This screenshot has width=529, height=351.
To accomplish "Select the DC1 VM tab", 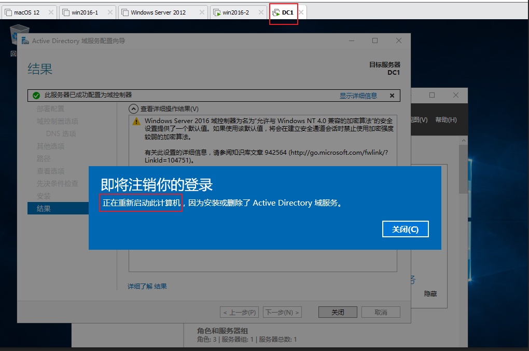I will [x=287, y=12].
